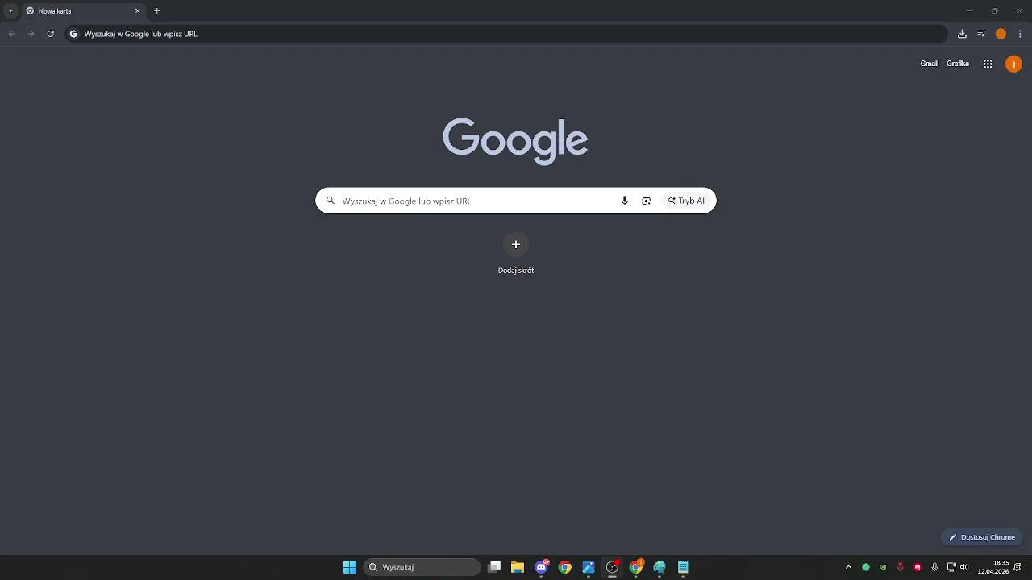This screenshot has height=580, width=1032.
Task: Open the notification center bell icon
Action: [x=1018, y=567]
